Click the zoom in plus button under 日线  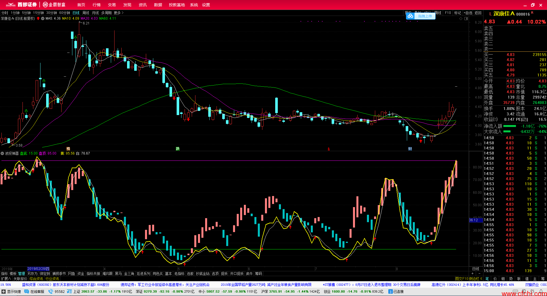point(472,274)
